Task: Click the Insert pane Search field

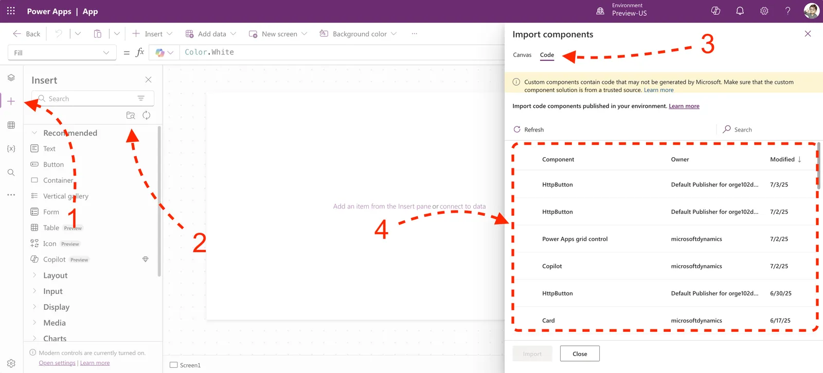Action: [x=93, y=98]
